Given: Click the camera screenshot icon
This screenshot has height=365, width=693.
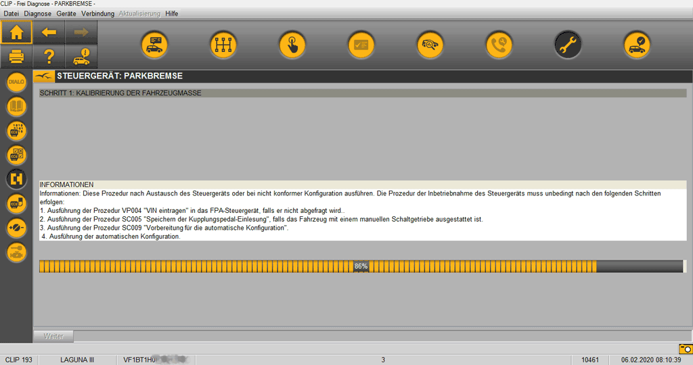Looking at the screenshot, I should [685, 349].
